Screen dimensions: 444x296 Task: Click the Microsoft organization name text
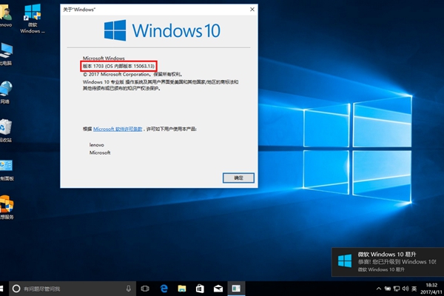[100, 152]
